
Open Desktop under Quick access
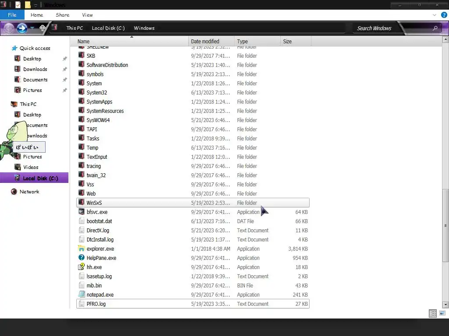pyautogui.click(x=28, y=59)
